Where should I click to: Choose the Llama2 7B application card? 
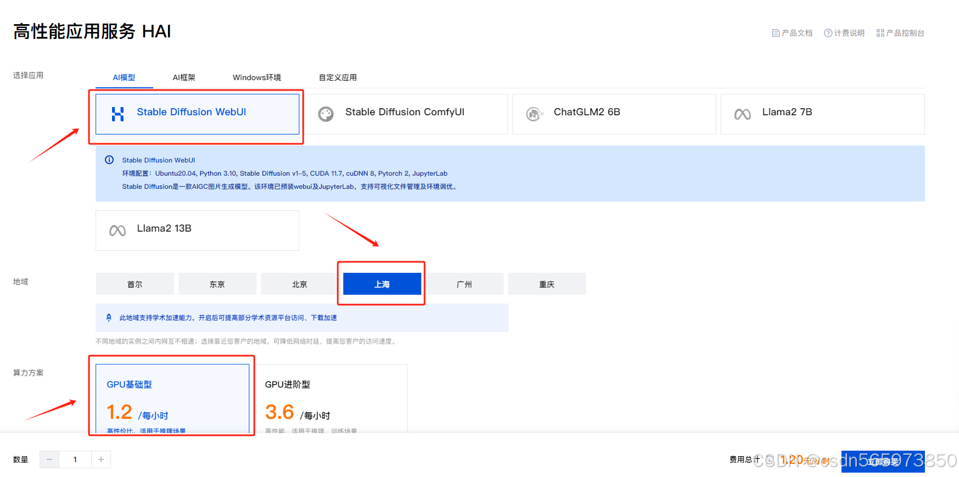coord(823,114)
